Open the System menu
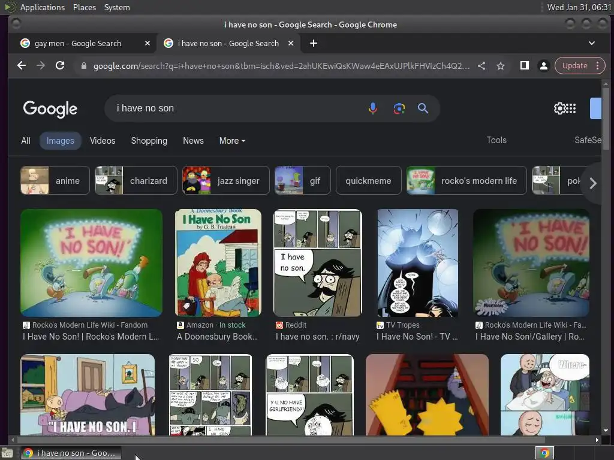This screenshot has height=460, width=614. point(117,7)
